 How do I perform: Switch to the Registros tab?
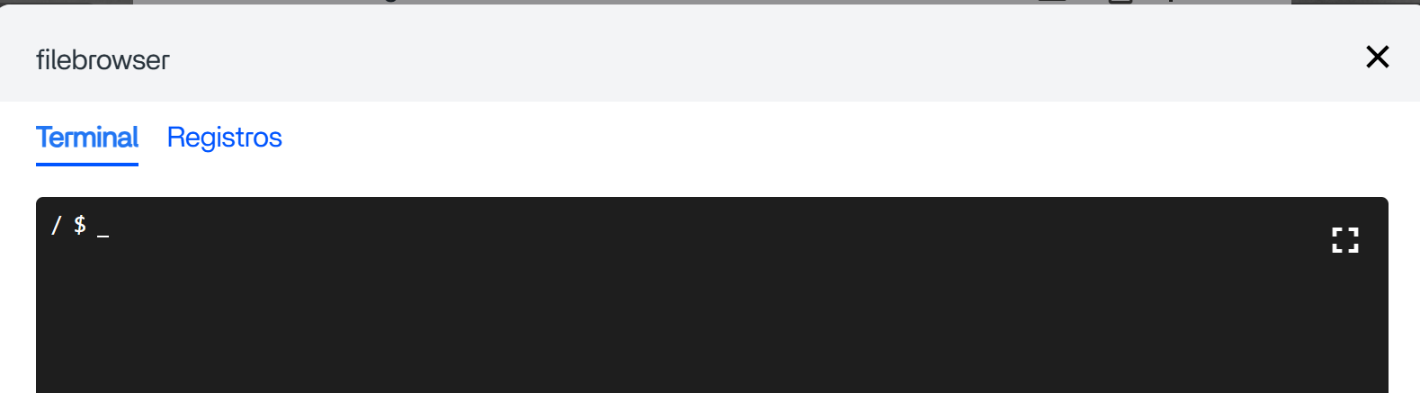click(225, 138)
